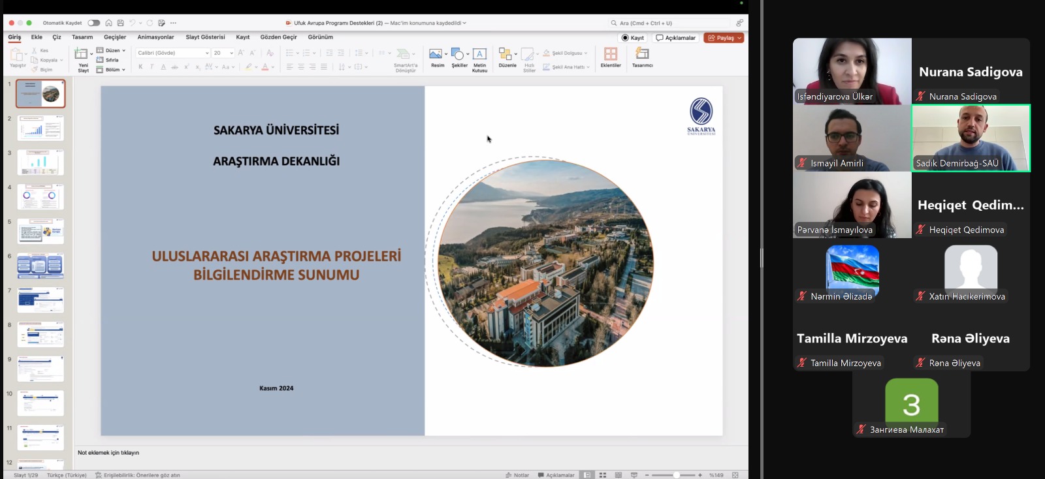Select slide 2 thumbnail
The height and width of the screenshot is (479, 1045).
tap(40, 128)
